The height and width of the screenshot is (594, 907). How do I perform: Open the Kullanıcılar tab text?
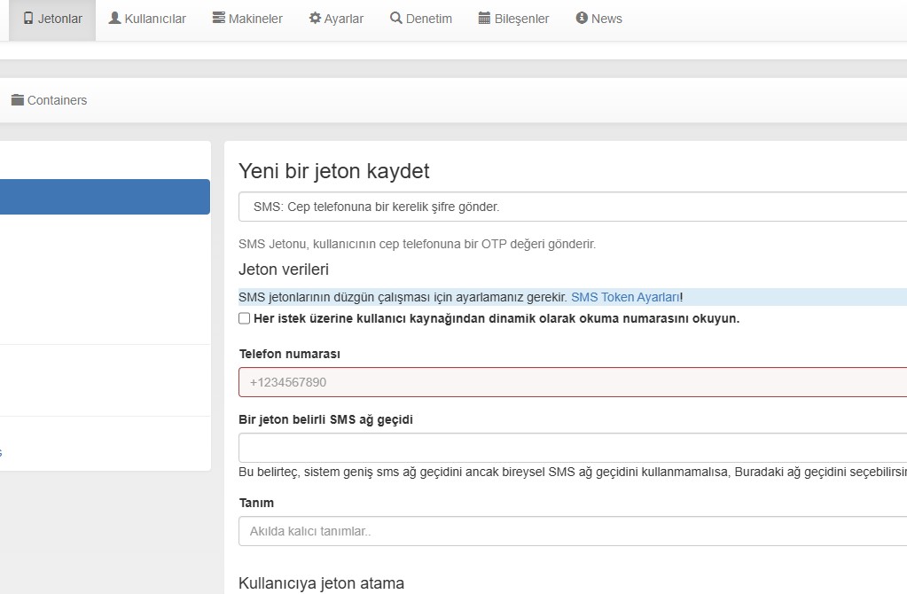pyautogui.click(x=155, y=19)
